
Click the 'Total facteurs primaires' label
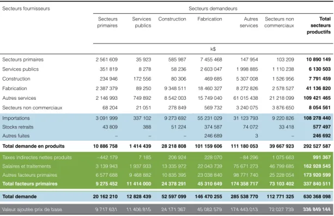(x=30, y=184)
